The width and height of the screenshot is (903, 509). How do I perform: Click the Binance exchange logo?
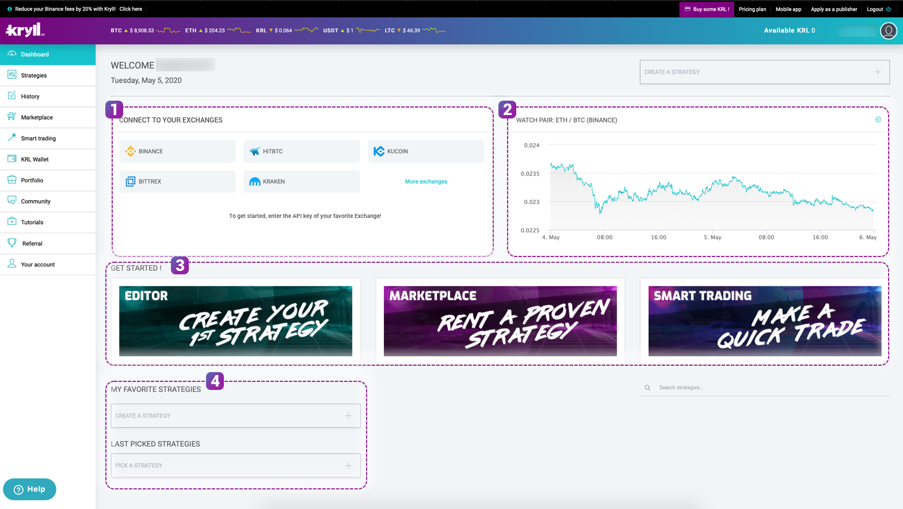(131, 151)
